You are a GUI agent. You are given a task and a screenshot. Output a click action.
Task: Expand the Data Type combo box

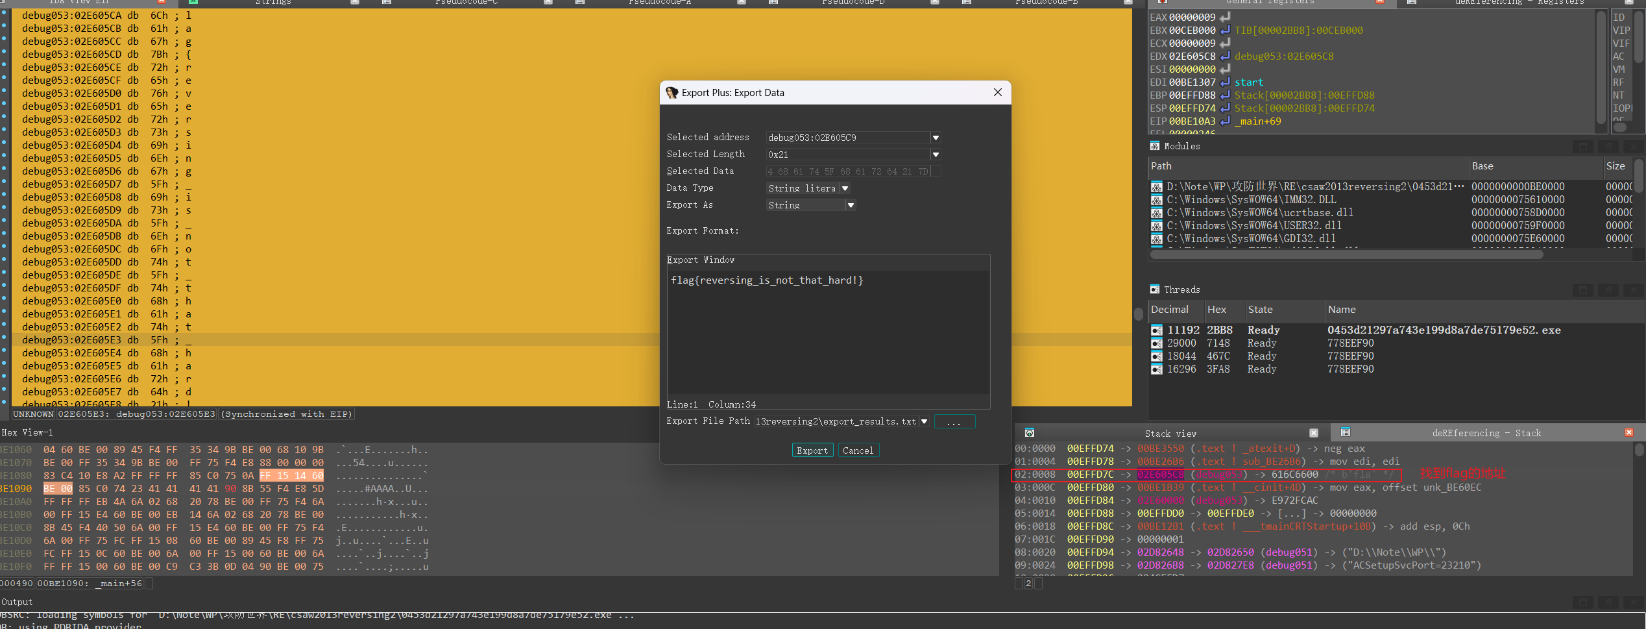click(845, 188)
